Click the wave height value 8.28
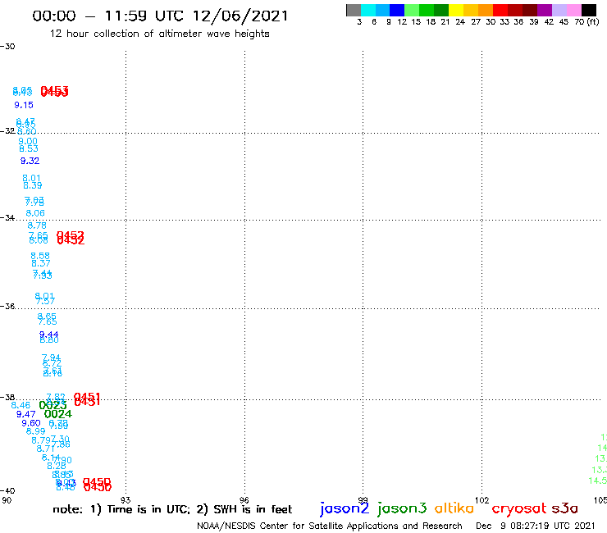The height and width of the screenshot is (533, 607). tap(57, 467)
